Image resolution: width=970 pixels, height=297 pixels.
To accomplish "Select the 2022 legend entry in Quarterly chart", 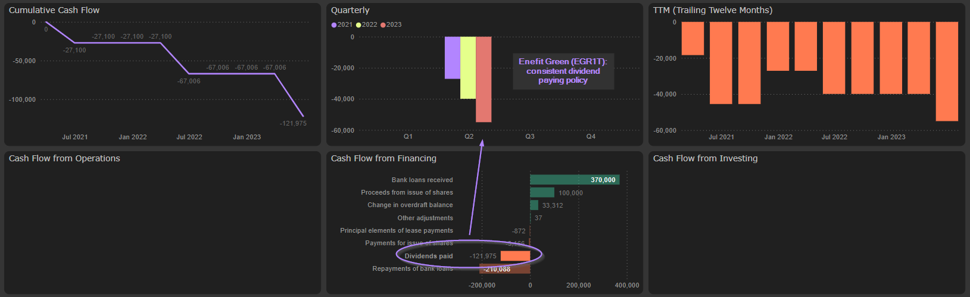I will pyautogui.click(x=366, y=24).
